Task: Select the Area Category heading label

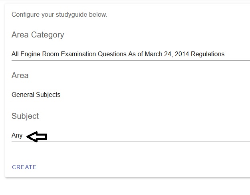Action: tap(38, 35)
